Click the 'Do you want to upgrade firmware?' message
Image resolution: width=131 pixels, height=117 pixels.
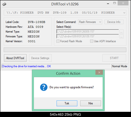click(72, 87)
